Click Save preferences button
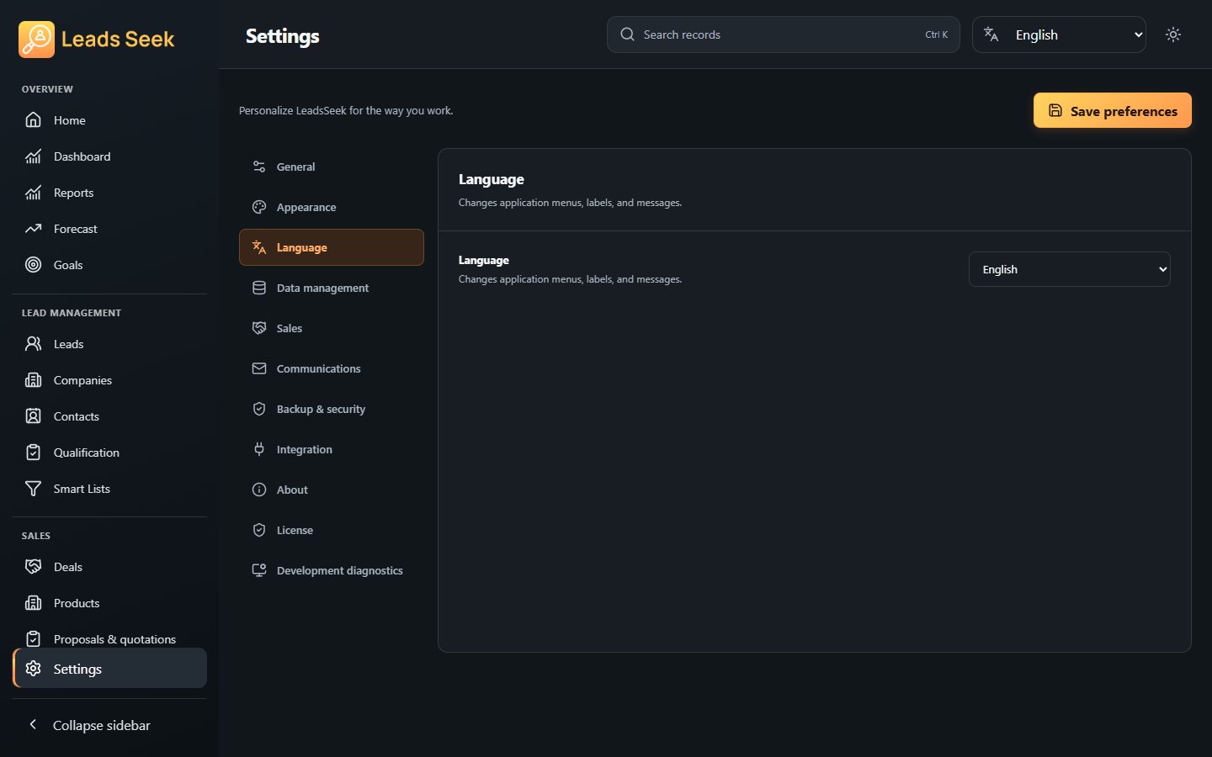This screenshot has height=757, width=1212. (x=1113, y=110)
